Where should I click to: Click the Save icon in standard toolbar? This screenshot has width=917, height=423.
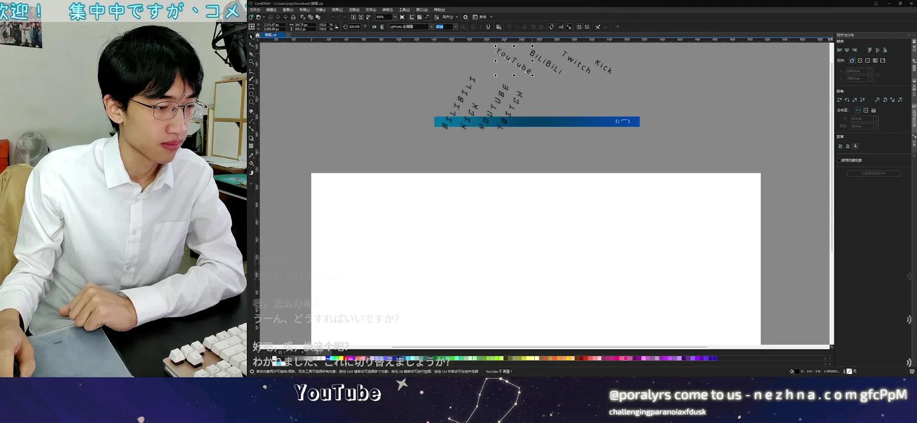point(270,17)
